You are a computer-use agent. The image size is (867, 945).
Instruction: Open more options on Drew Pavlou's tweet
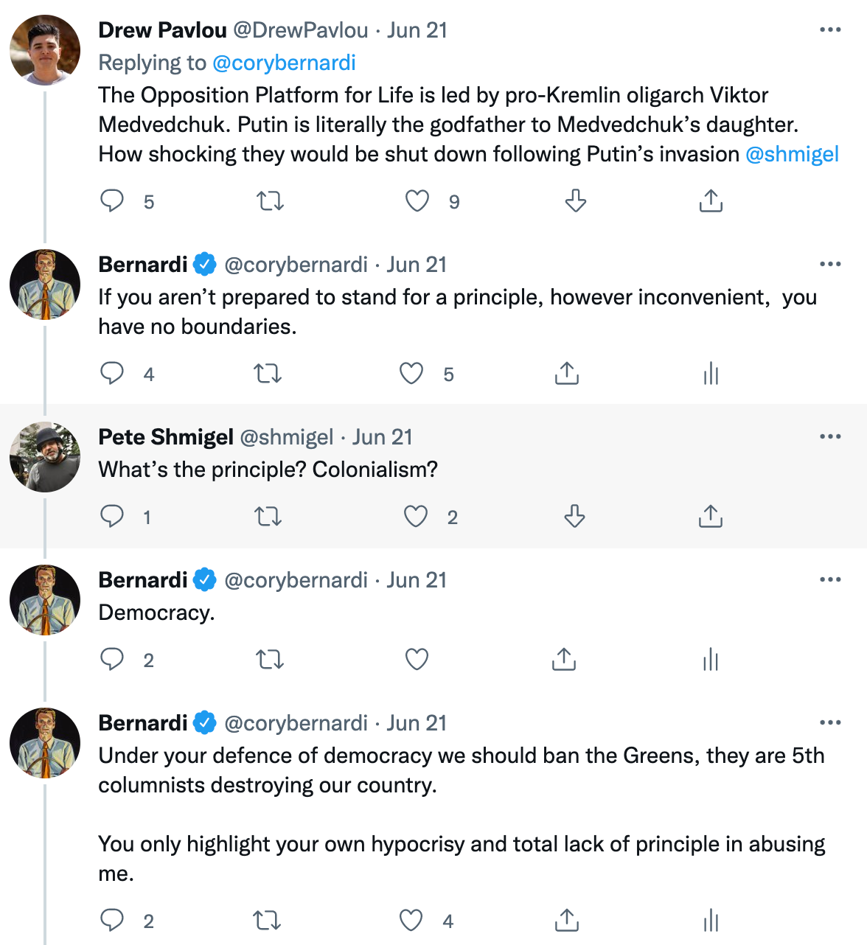(x=830, y=30)
